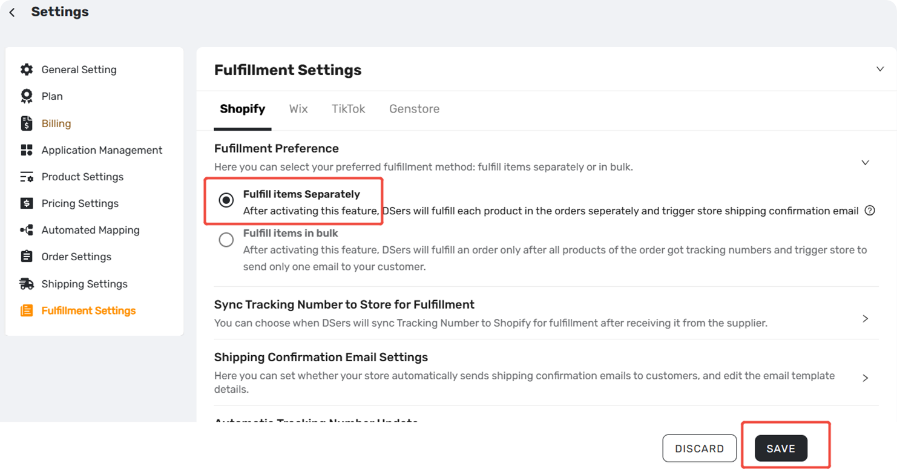Switch to the Wix tab
This screenshot has width=897, height=472.
pyautogui.click(x=298, y=109)
